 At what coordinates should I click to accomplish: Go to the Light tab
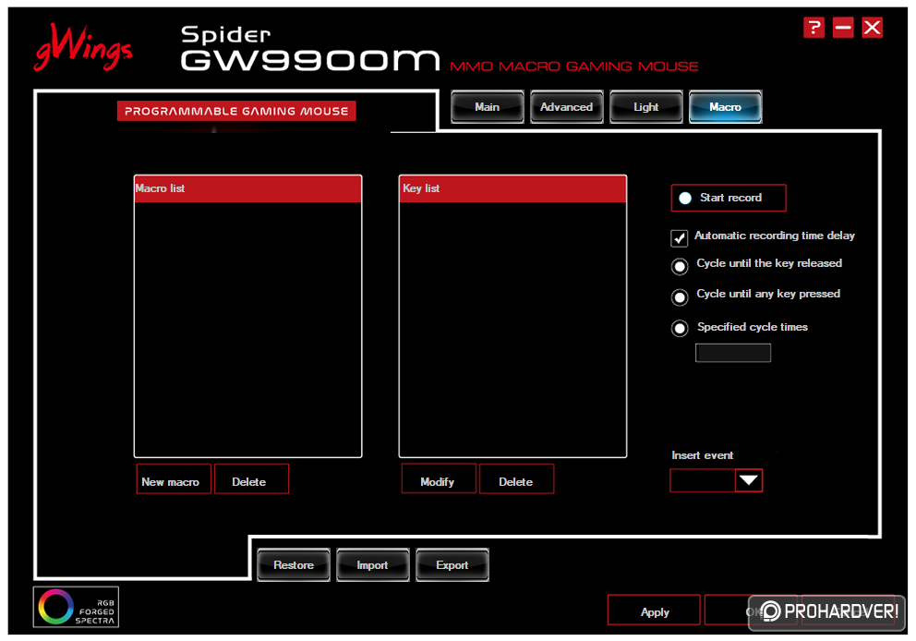(645, 107)
